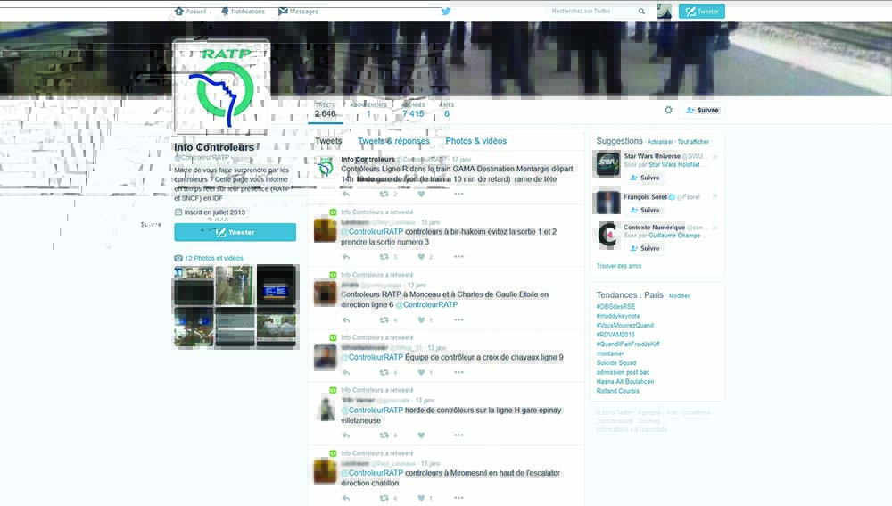The width and height of the screenshot is (892, 506).
Task: Open more options on Ligne R tweet
Action: (x=458, y=194)
